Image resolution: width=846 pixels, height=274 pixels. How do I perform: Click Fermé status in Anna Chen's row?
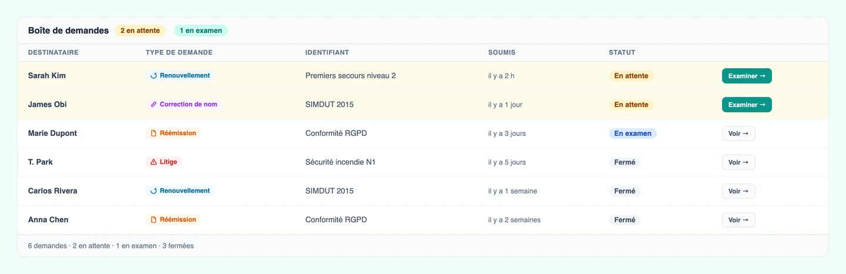(x=625, y=220)
